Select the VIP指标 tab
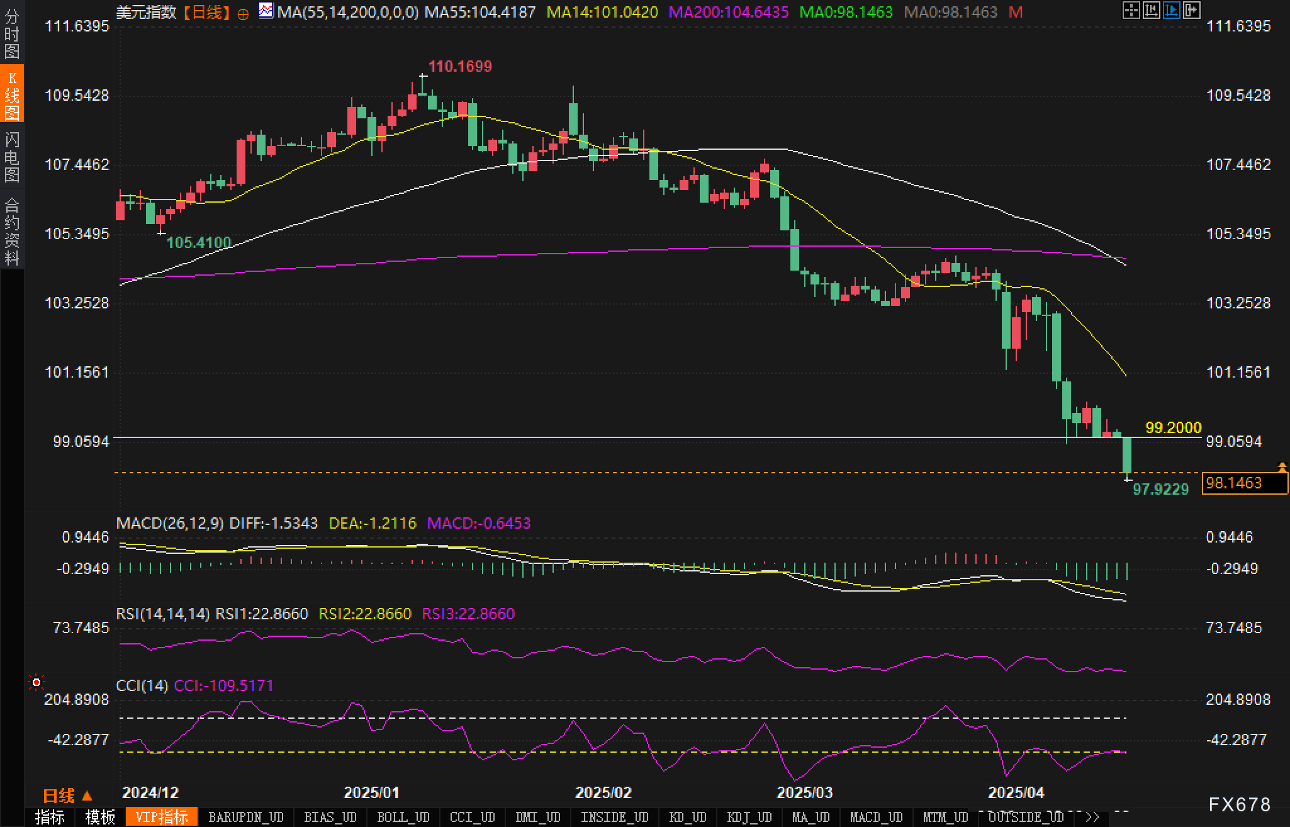 pos(162,817)
